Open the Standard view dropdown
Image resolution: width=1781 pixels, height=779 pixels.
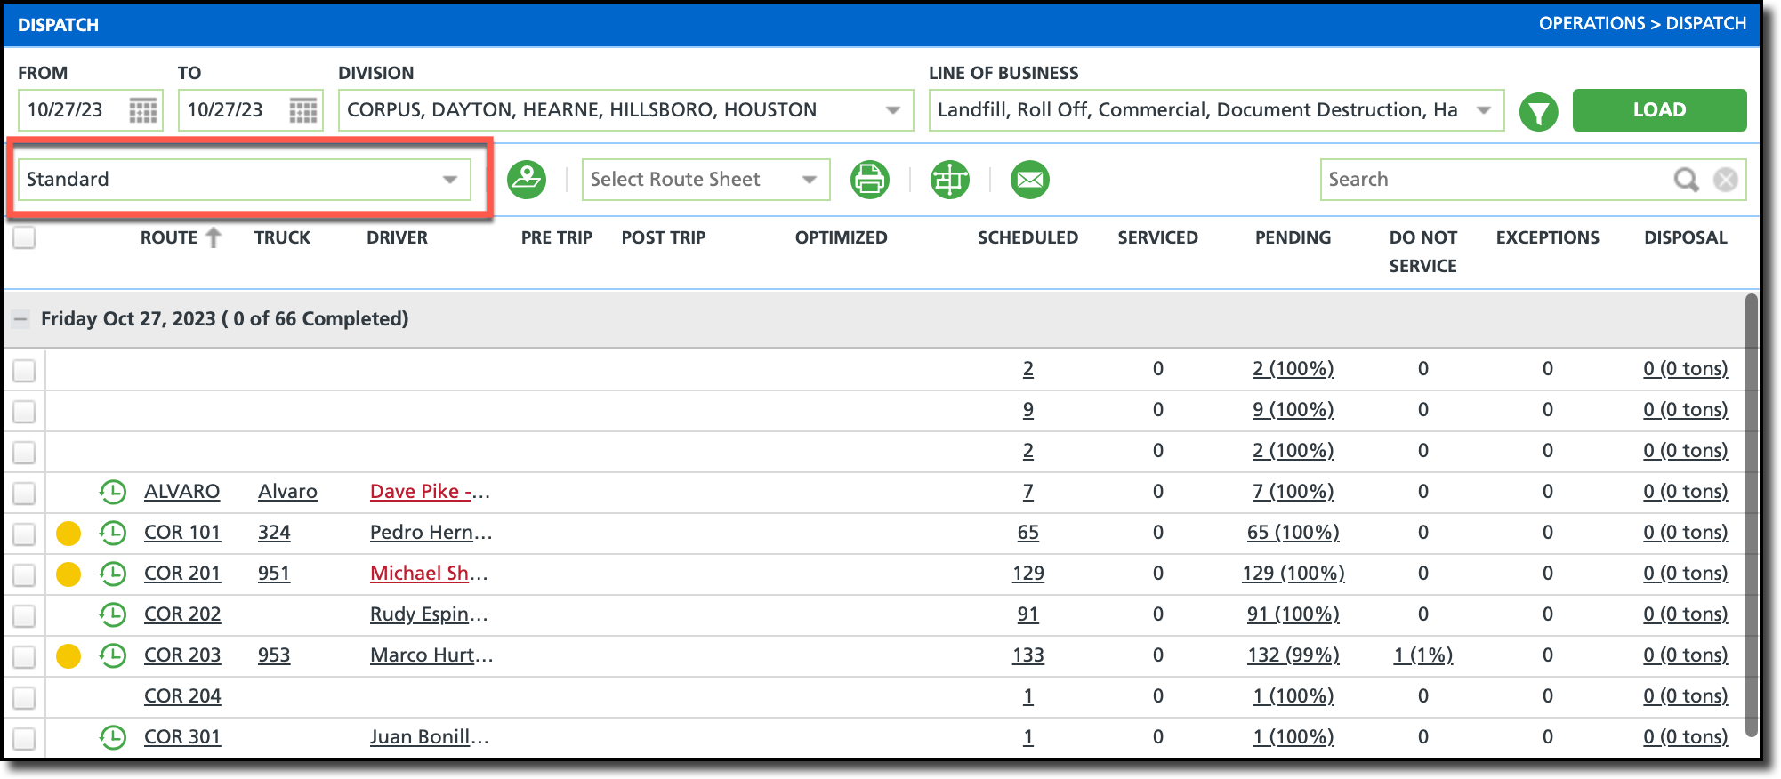[245, 180]
